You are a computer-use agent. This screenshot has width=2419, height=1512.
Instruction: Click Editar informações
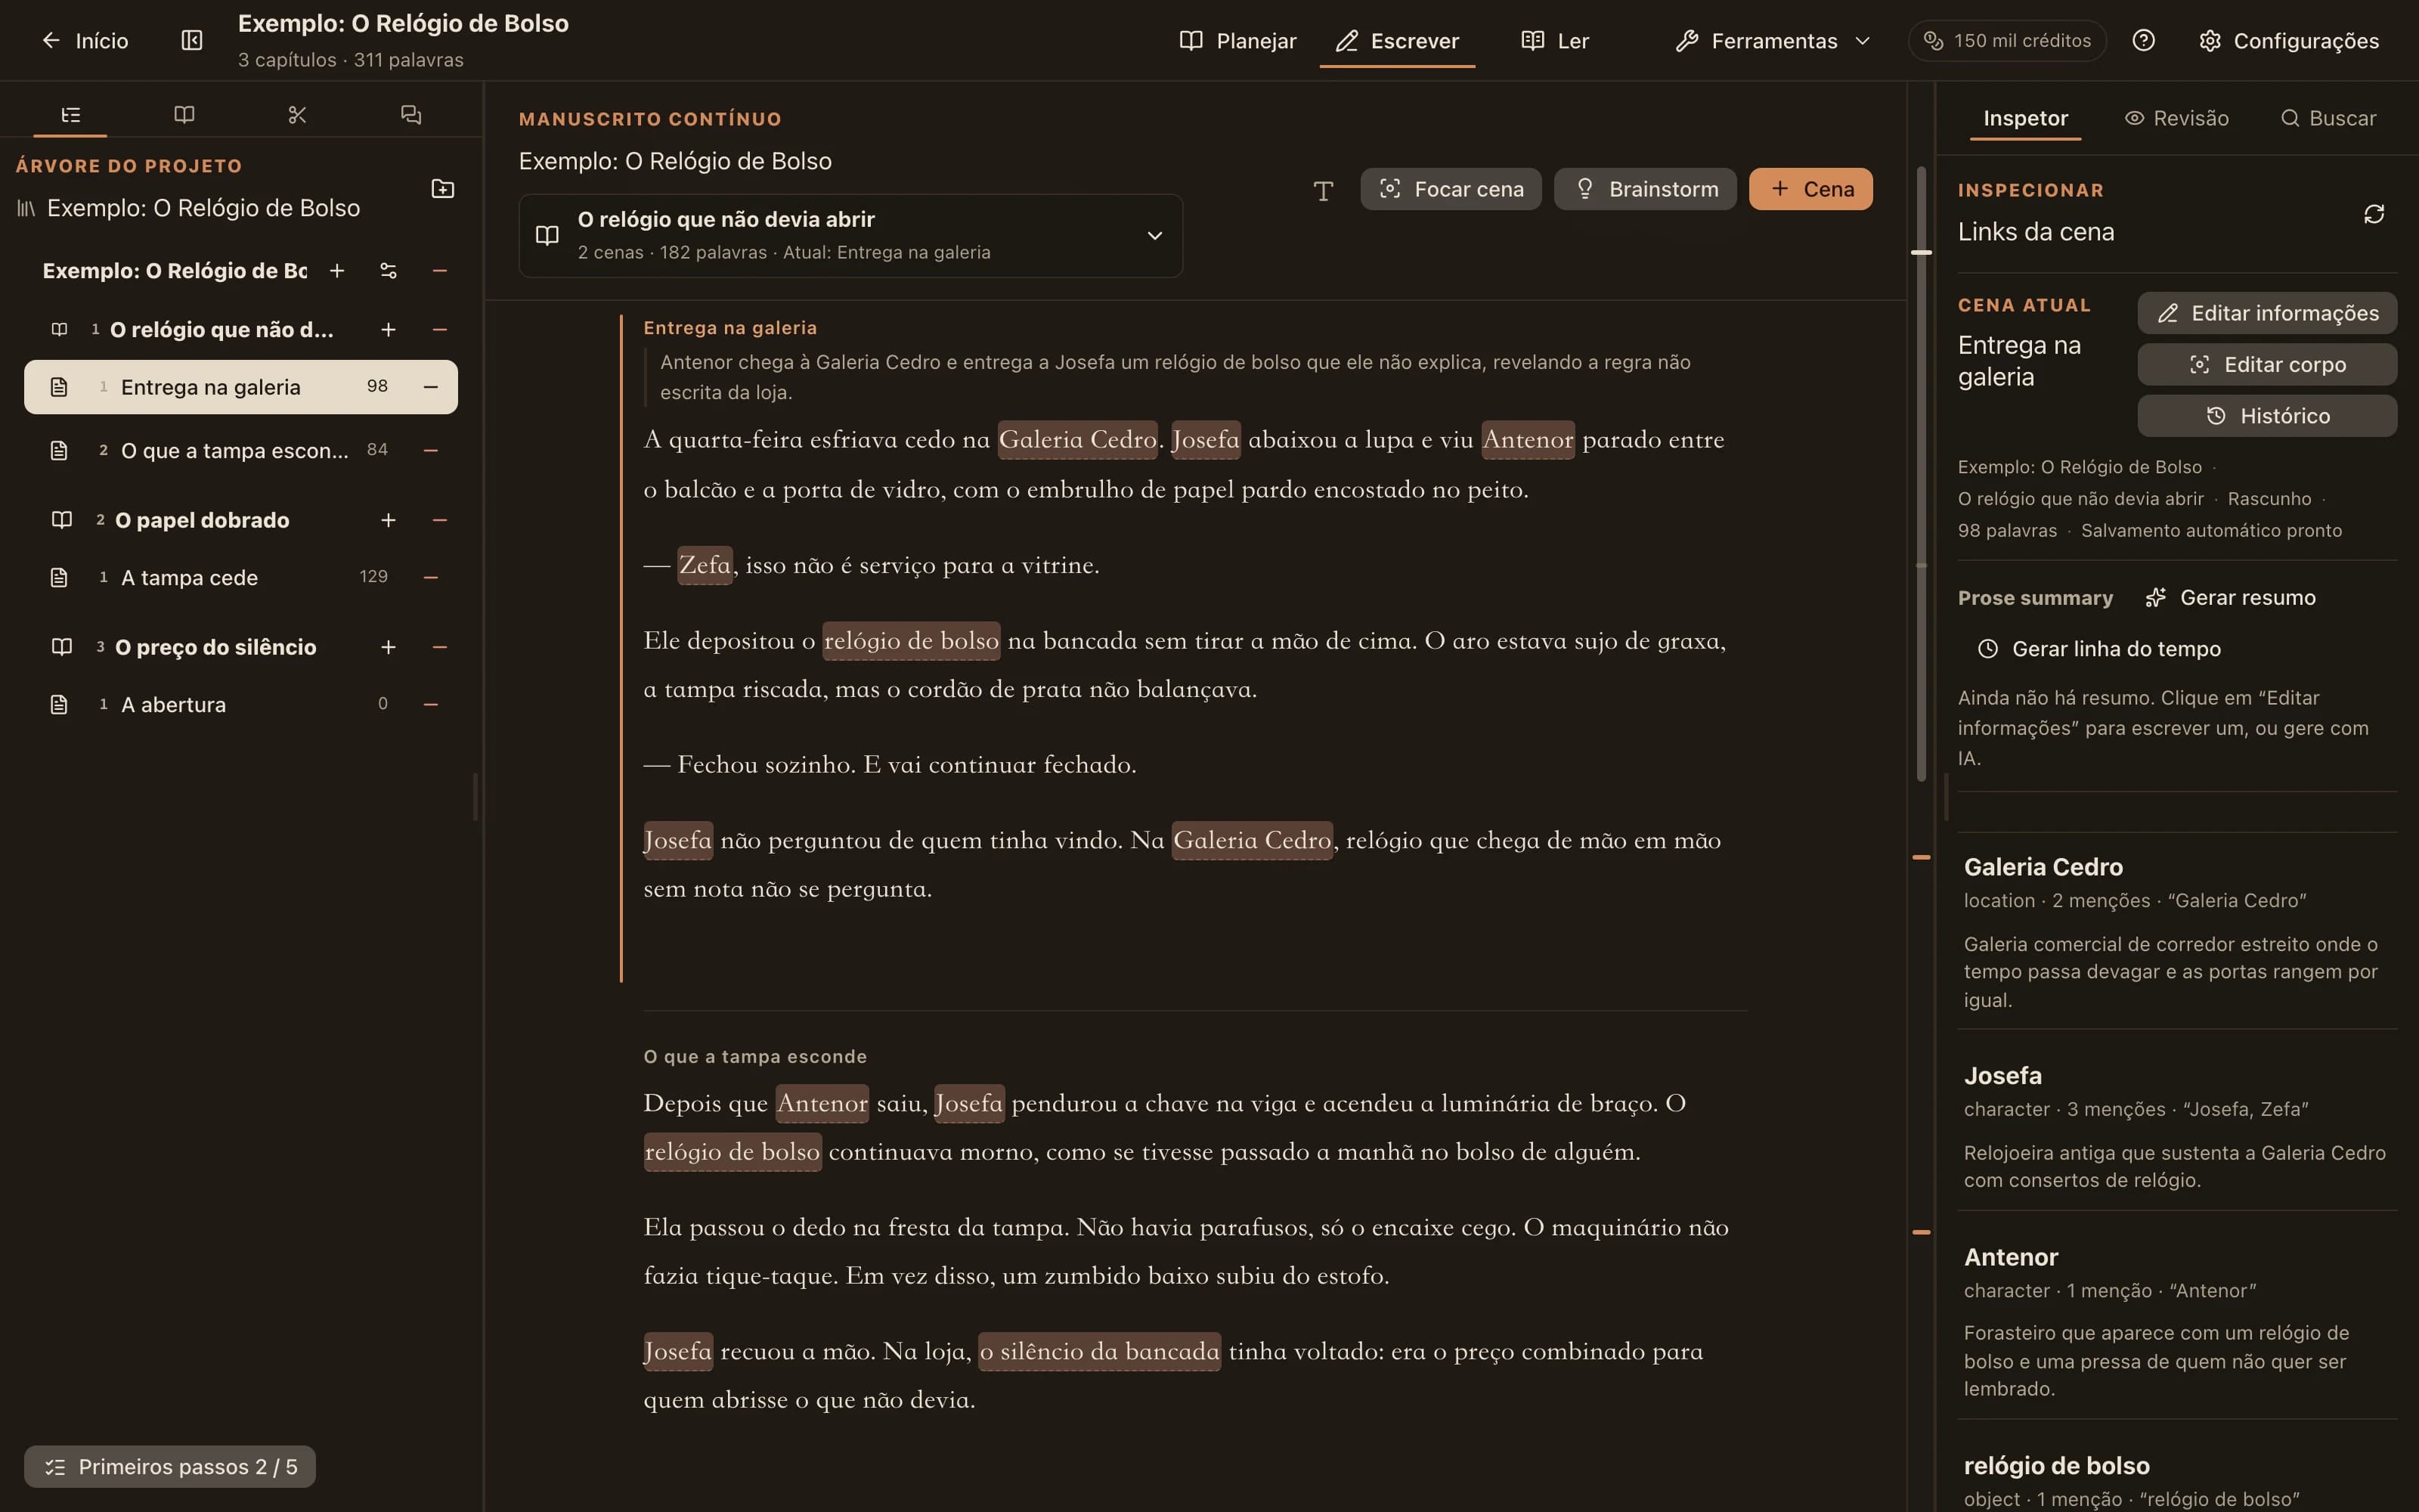(x=2267, y=313)
